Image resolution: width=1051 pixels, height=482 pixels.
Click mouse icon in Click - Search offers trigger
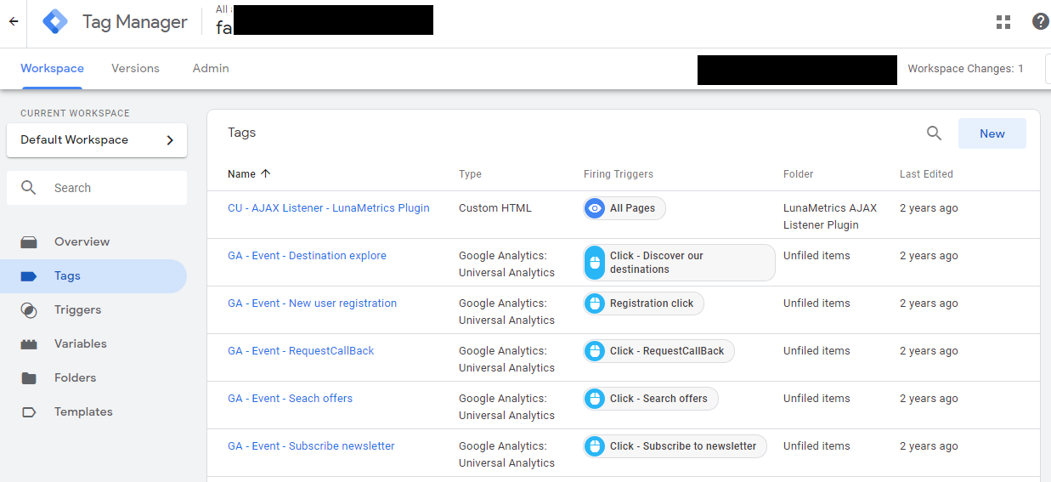pyautogui.click(x=595, y=399)
